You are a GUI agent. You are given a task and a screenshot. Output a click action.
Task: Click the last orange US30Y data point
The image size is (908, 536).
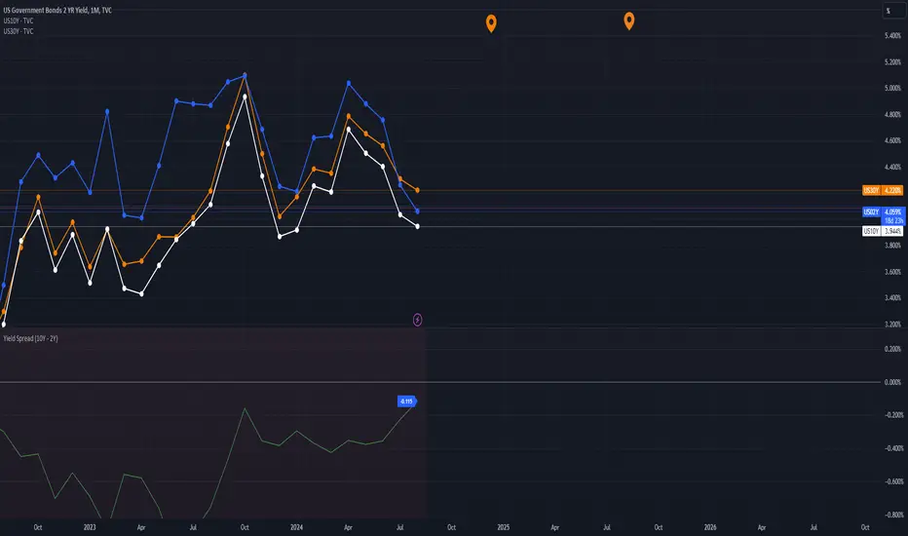[x=418, y=190]
